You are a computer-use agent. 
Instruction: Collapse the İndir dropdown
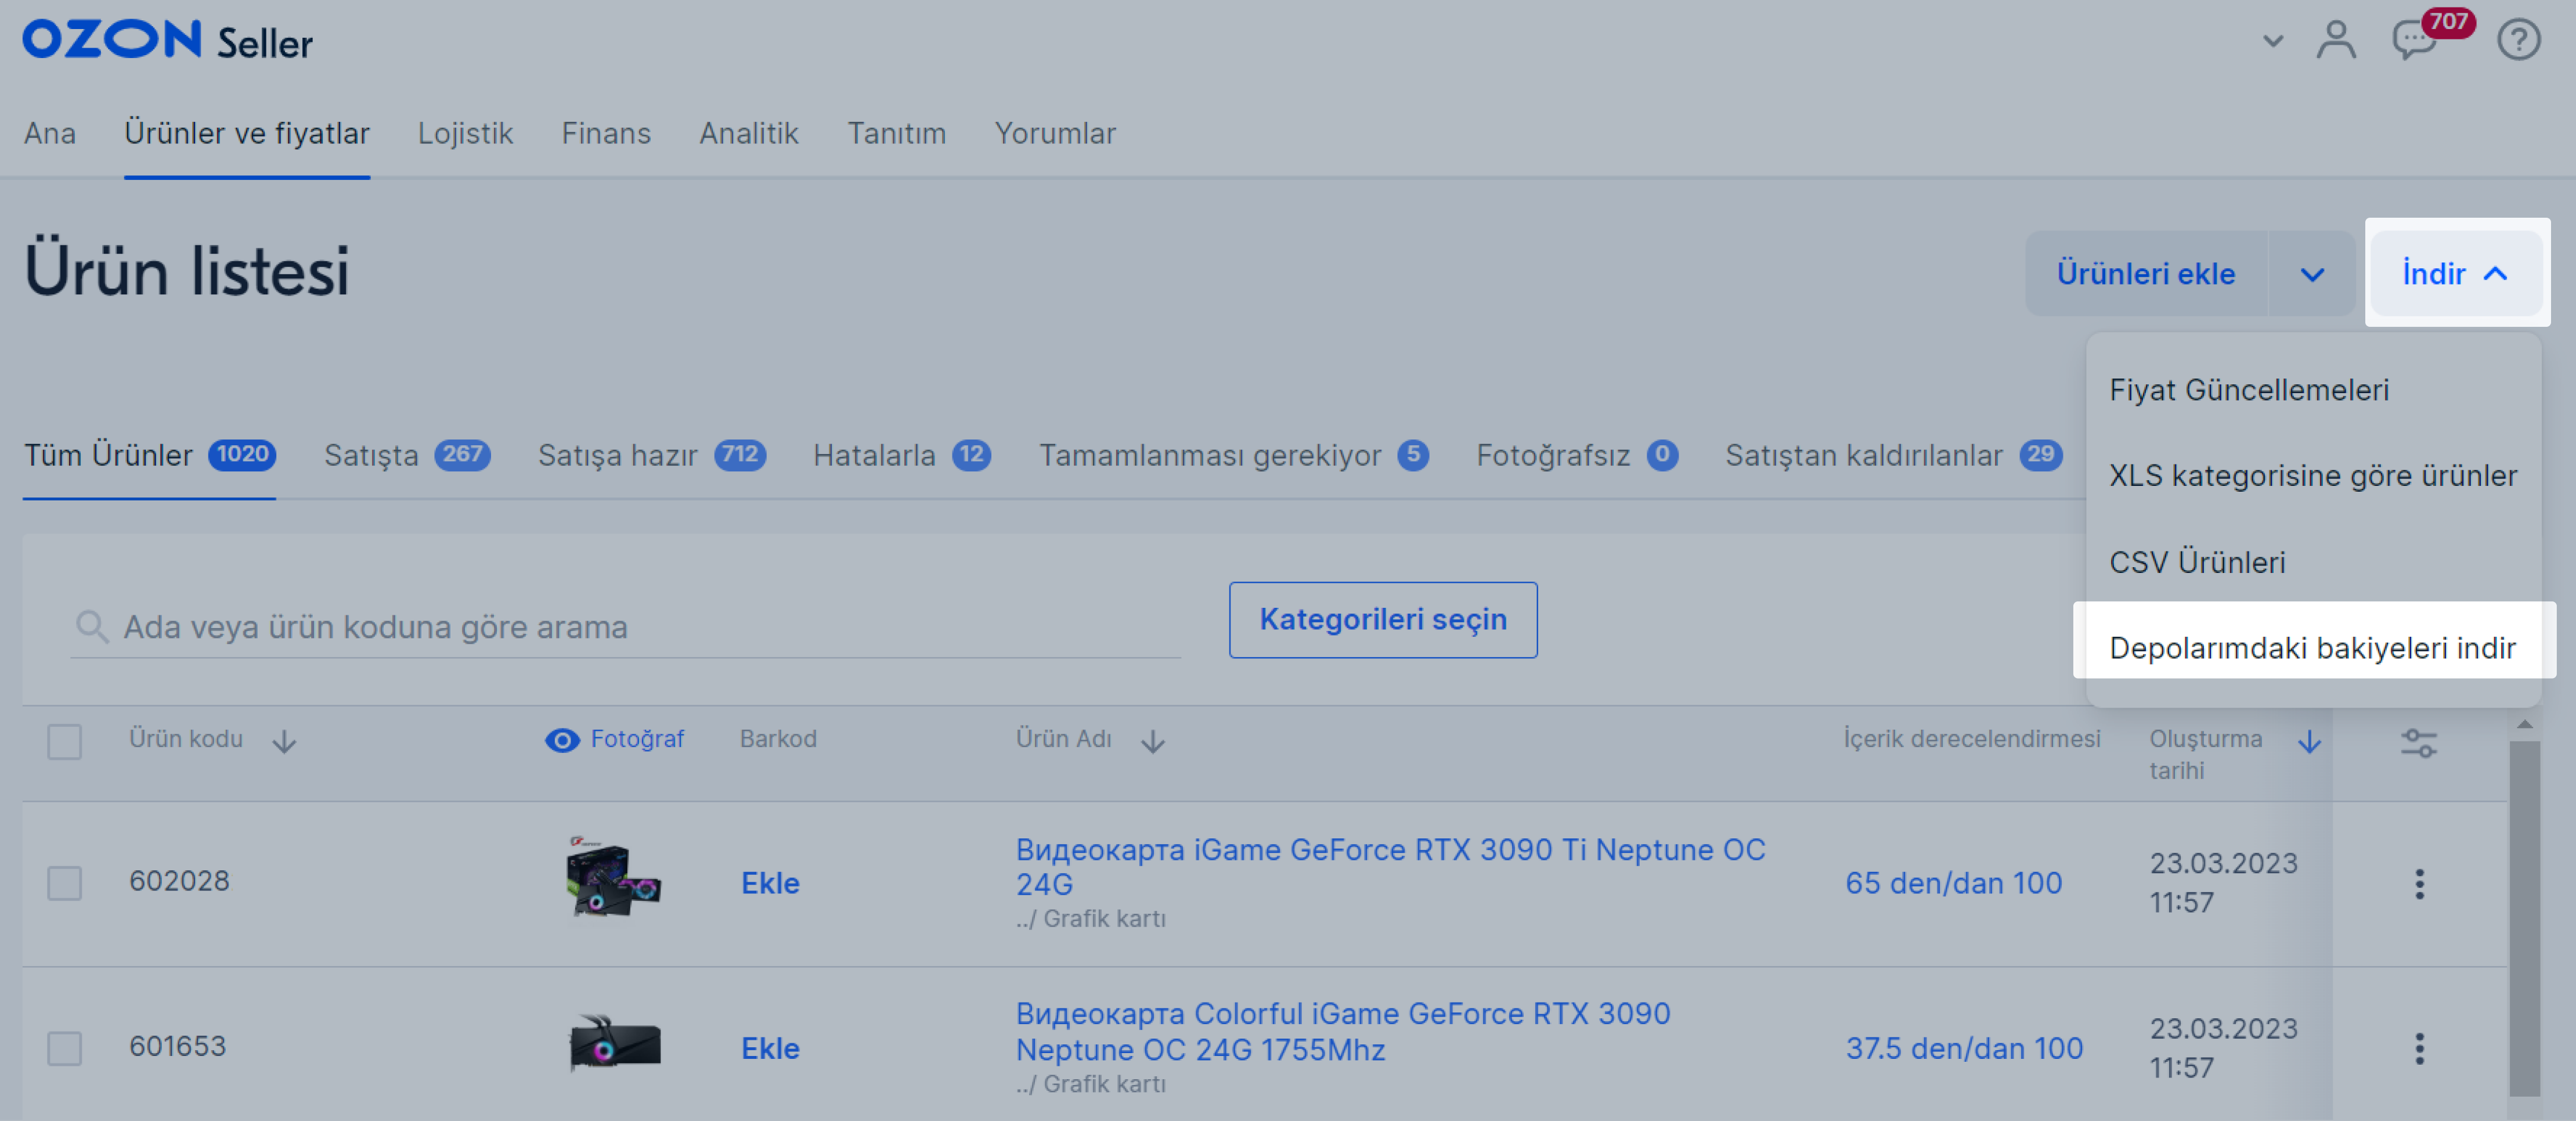point(2456,274)
